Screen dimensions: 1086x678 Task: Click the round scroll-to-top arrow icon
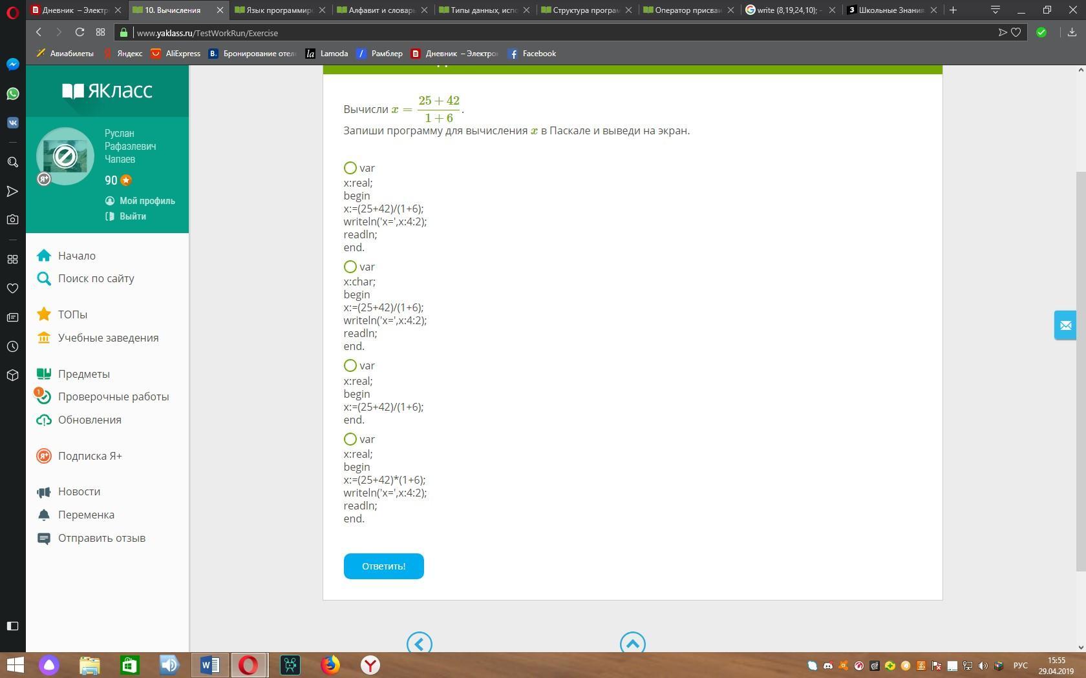point(632,643)
